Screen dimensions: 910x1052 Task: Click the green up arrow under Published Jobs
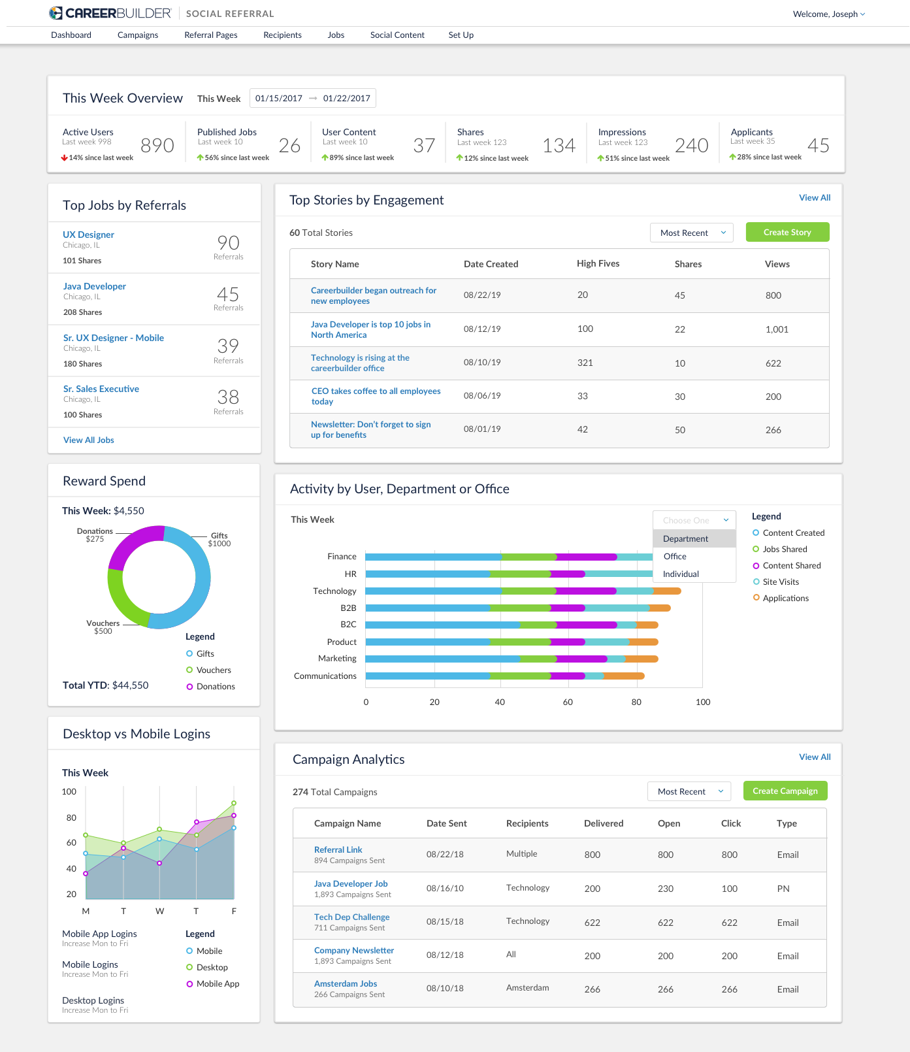pyautogui.click(x=201, y=157)
